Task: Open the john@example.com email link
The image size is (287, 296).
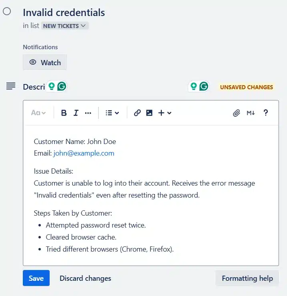Action: coord(84,153)
